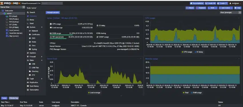The width and height of the screenshot is (243, 107).
Task: Click the Help button
Action: pos(238,8)
